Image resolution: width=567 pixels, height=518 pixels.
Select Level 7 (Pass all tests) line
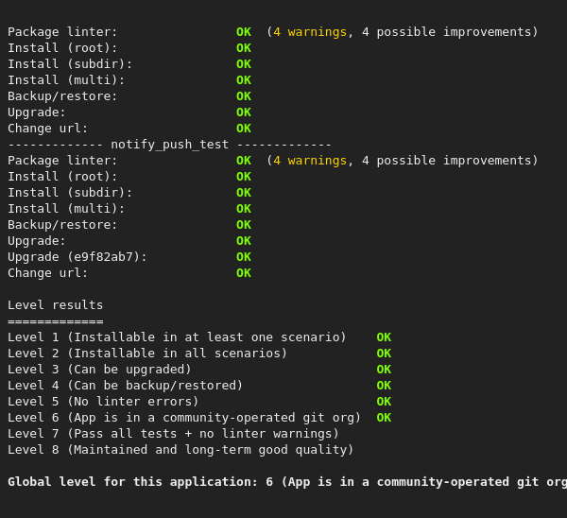[x=173, y=434]
